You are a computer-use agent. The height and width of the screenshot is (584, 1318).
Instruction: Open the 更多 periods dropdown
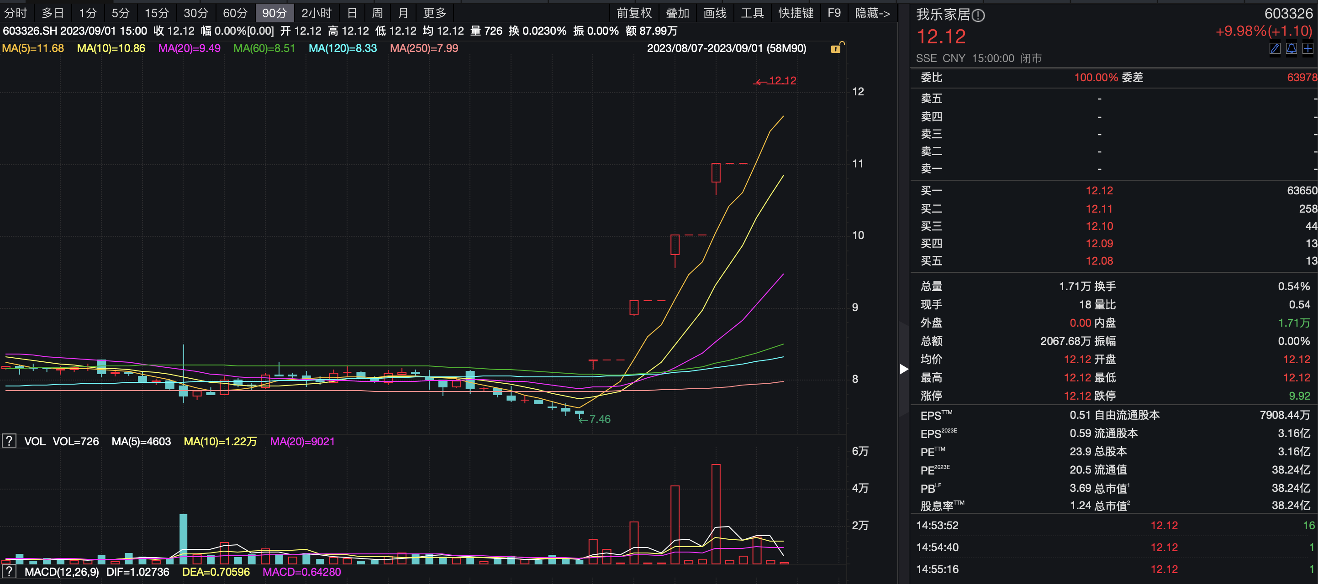[x=434, y=13]
